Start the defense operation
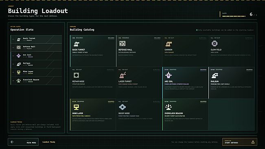The width and height of the screenshot is (265, 149). tap(240, 142)
